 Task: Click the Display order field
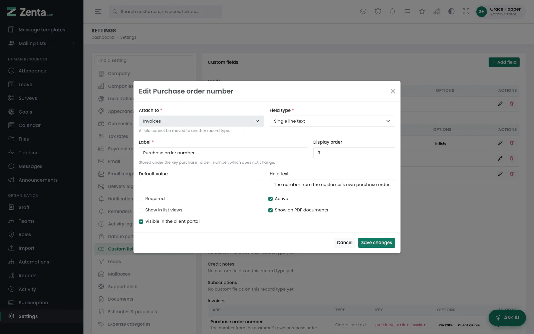pyautogui.click(x=354, y=153)
